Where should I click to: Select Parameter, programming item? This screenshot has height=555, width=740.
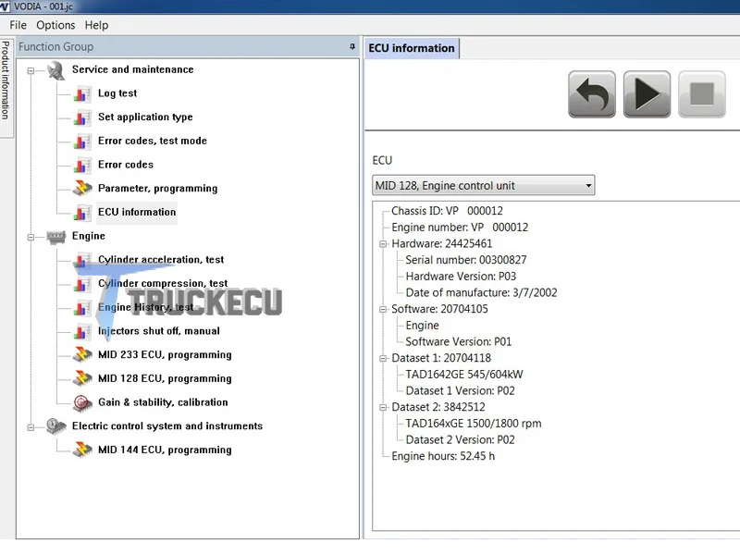tap(157, 189)
